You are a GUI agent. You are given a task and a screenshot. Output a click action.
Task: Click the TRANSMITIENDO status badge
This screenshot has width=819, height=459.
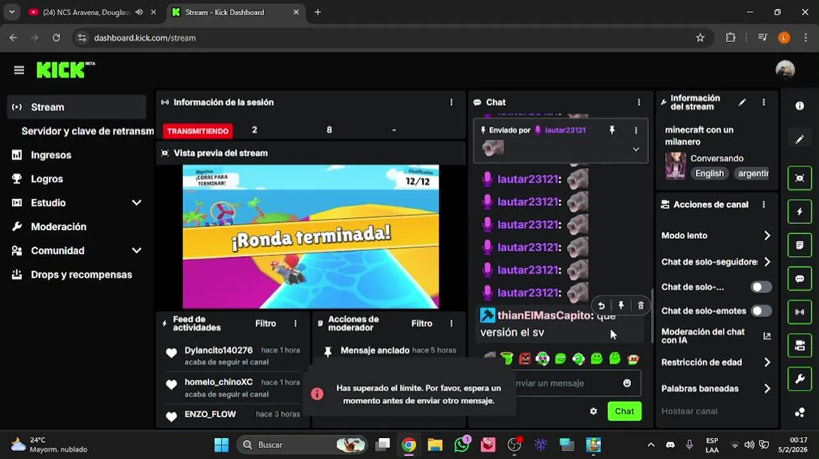click(x=198, y=131)
